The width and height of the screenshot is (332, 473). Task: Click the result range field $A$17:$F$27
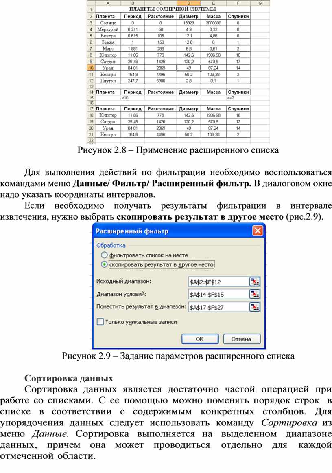coord(218,307)
